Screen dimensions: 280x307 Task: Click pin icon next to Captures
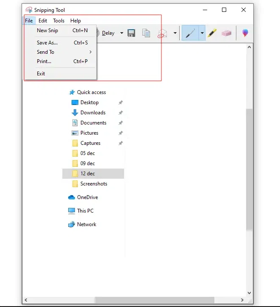click(x=121, y=143)
